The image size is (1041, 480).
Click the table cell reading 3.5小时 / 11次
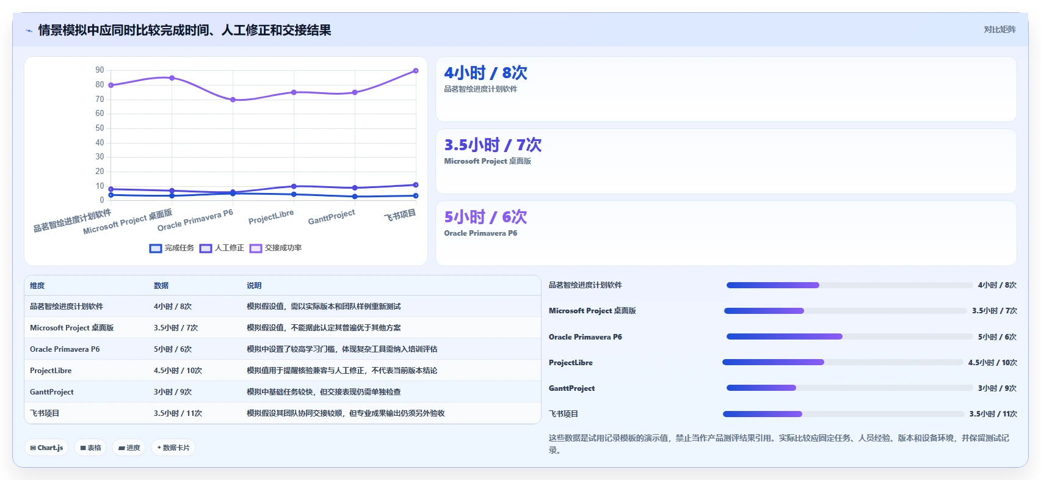[178, 413]
